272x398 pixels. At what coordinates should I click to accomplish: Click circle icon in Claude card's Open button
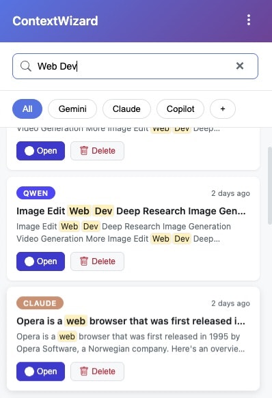29,371
